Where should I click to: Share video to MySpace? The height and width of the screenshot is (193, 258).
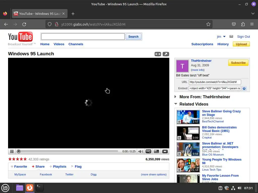tap(20, 174)
